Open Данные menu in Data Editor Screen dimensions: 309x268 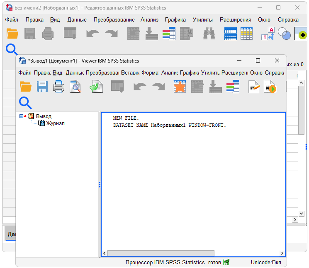[x=77, y=20]
